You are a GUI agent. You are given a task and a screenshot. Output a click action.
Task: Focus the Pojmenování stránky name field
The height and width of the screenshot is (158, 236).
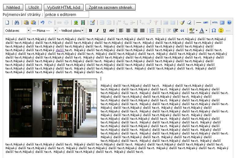(67, 15)
